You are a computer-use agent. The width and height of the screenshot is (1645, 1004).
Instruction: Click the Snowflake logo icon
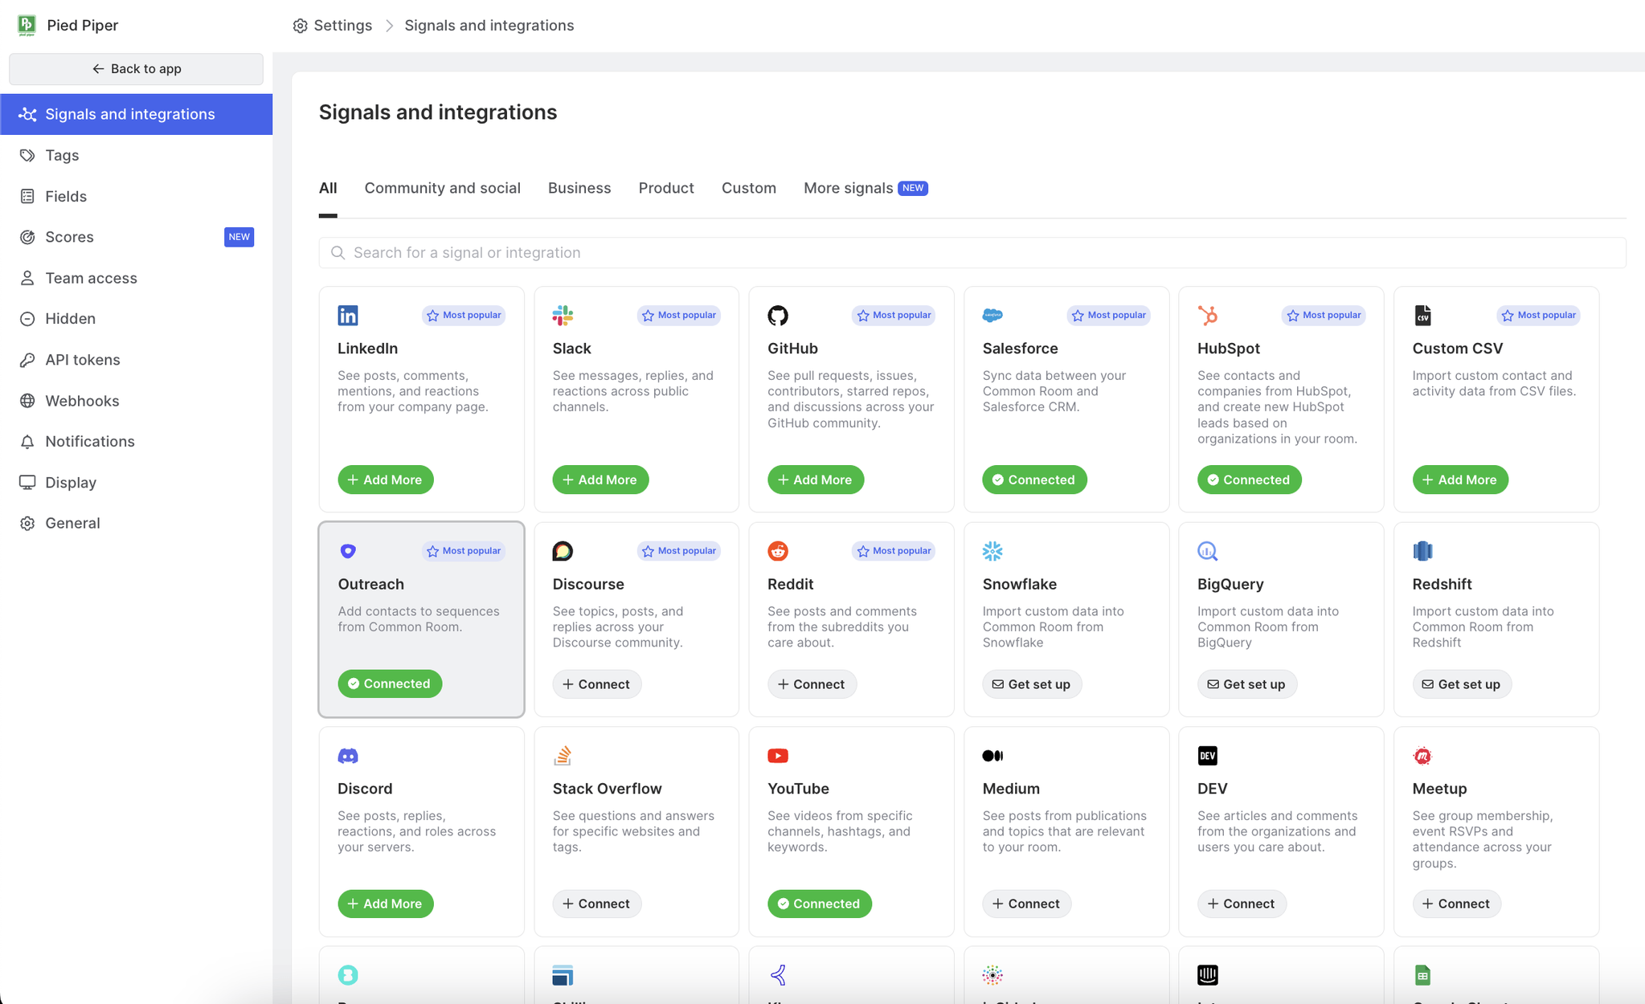992,551
